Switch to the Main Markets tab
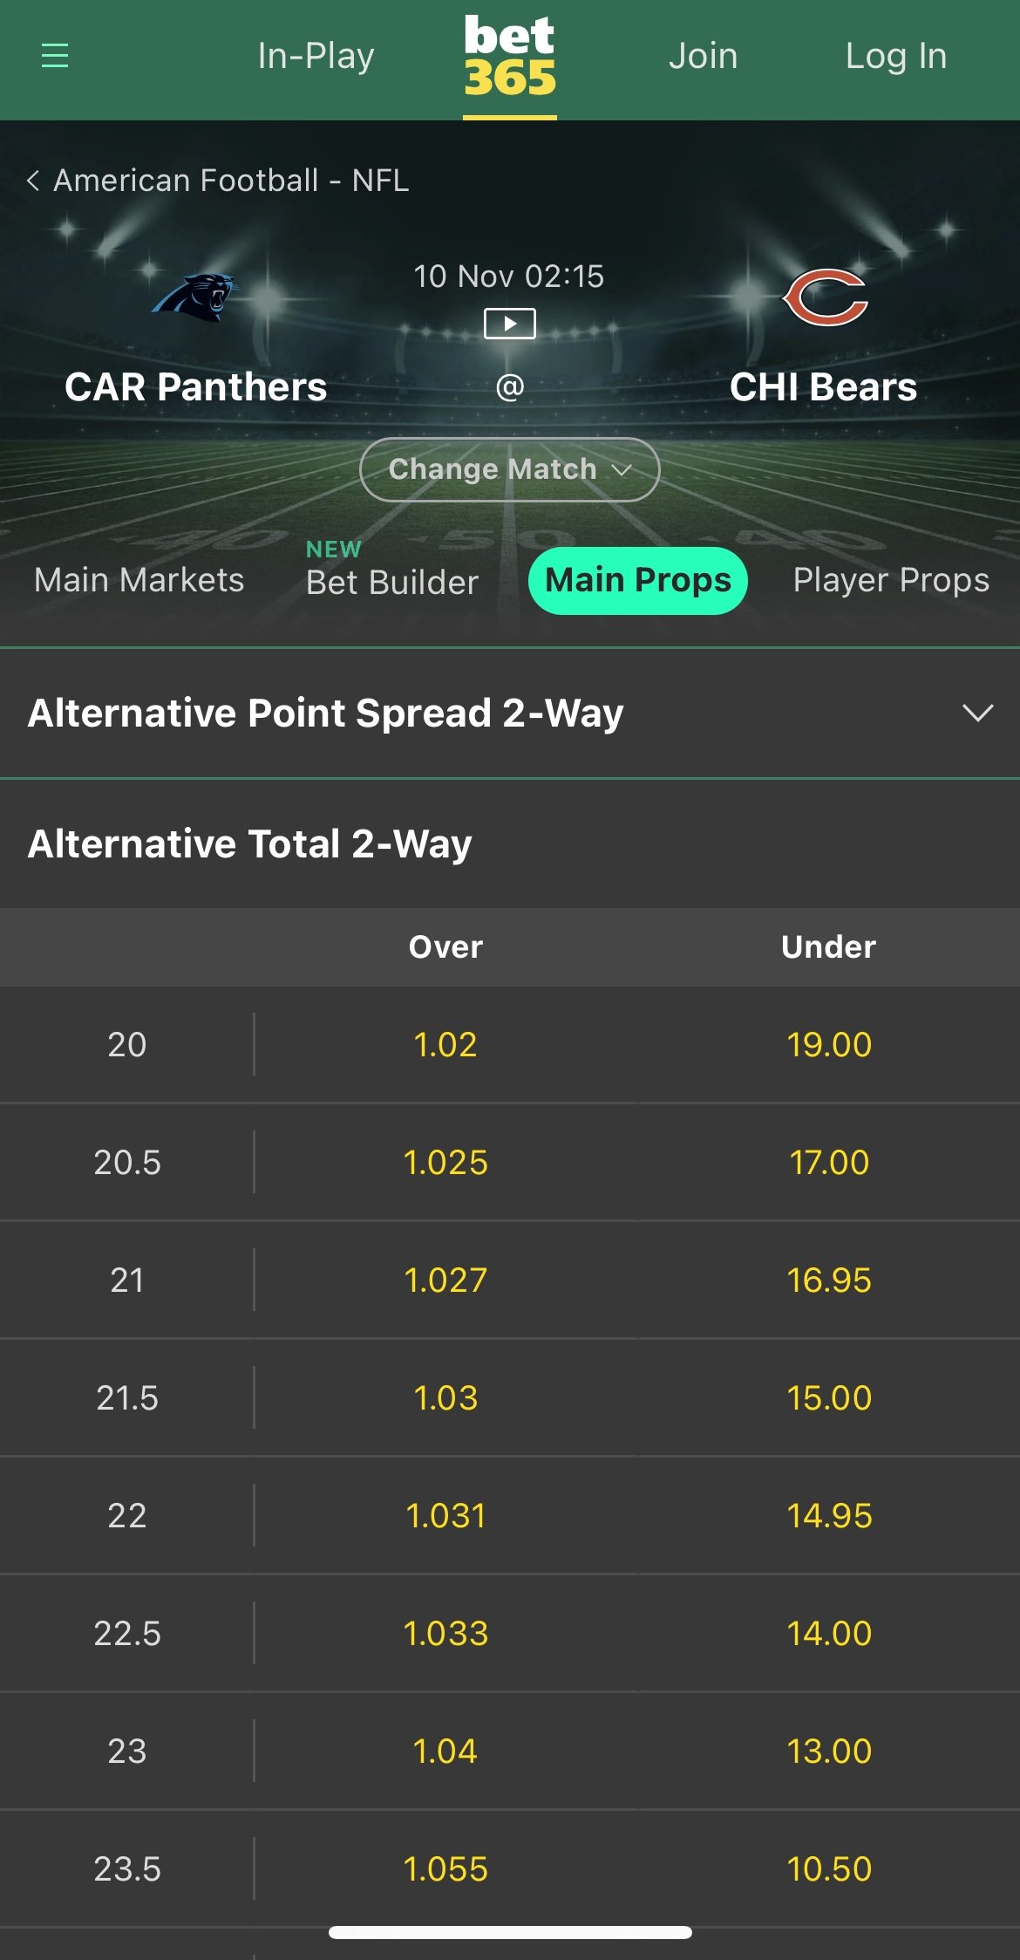This screenshot has width=1020, height=1960. 139,580
